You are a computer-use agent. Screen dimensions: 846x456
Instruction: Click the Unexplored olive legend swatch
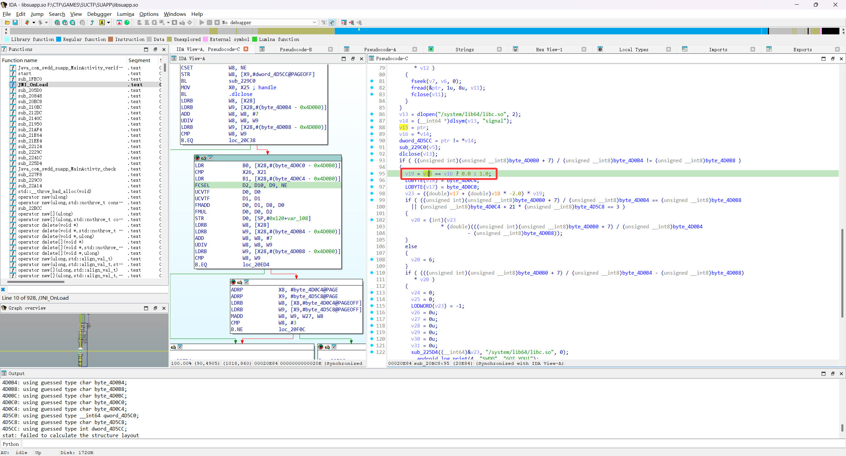point(170,39)
